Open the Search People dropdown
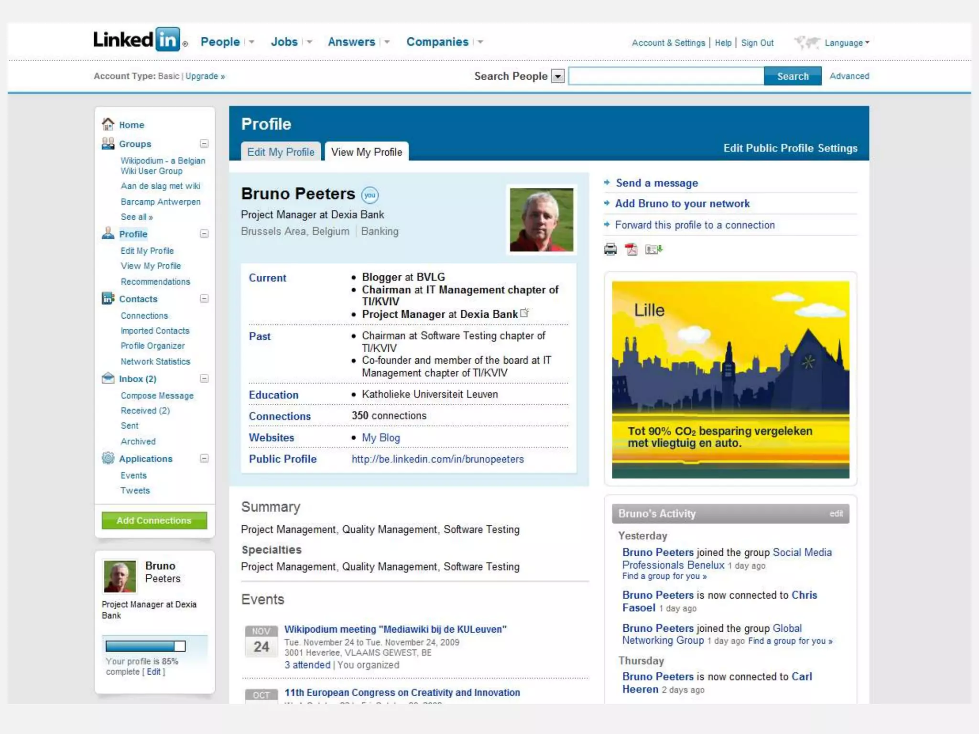The width and height of the screenshot is (979, 734). [557, 76]
